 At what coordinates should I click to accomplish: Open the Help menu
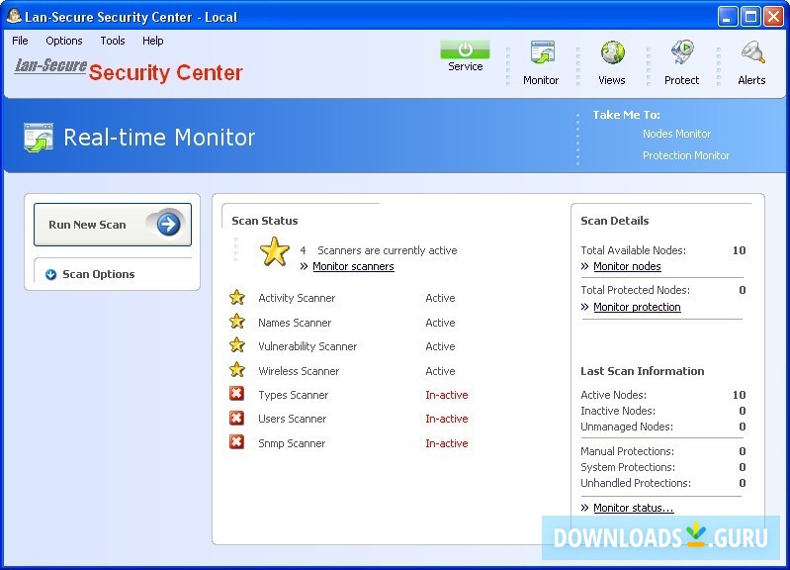(x=152, y=41)
